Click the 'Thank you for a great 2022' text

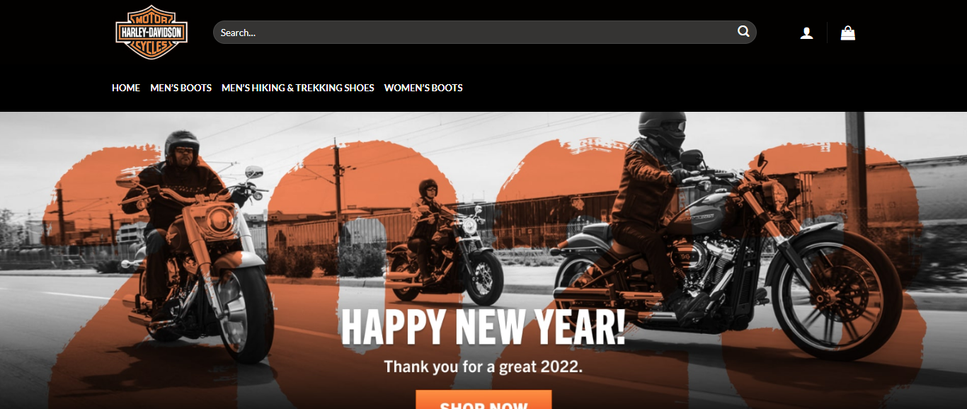tap(483, 367)
